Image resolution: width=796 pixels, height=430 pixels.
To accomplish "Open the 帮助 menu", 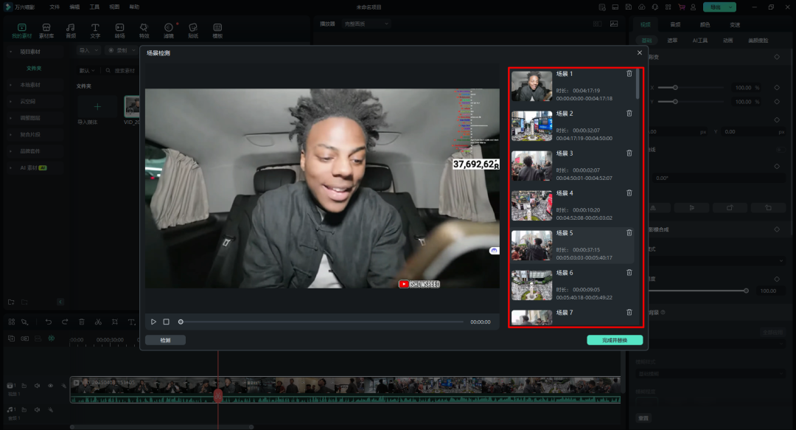I will [x=134, y=7].
